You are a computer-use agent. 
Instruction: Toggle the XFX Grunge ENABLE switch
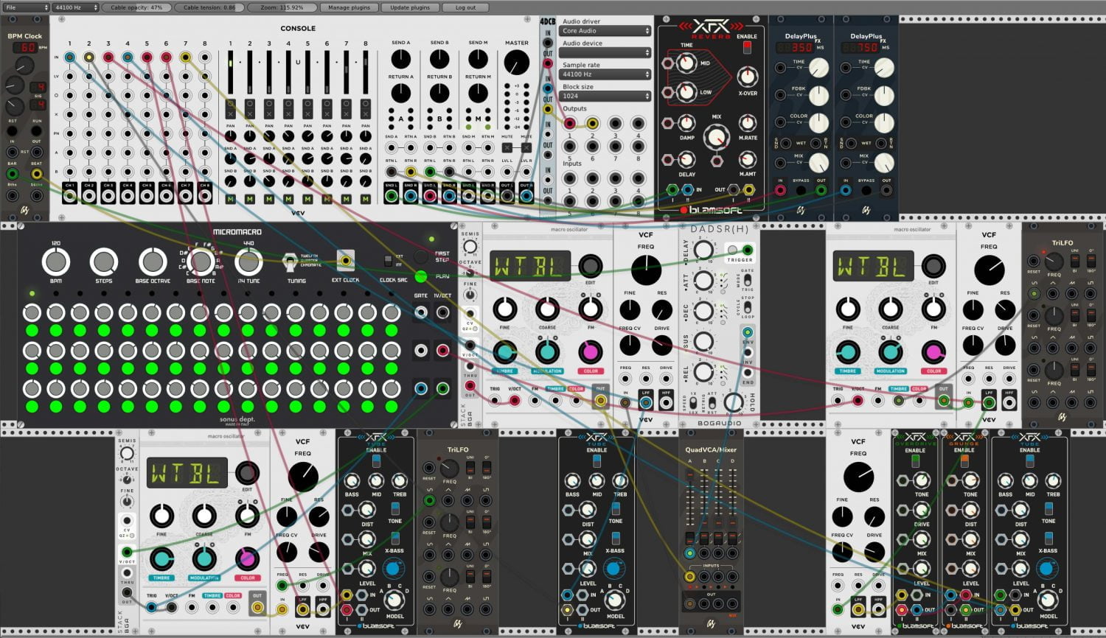click(964, 460)
